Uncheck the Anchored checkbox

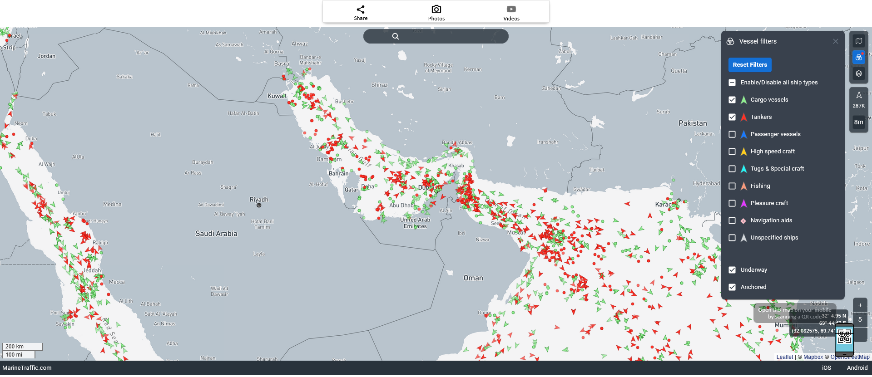click(x=732, y=287)
